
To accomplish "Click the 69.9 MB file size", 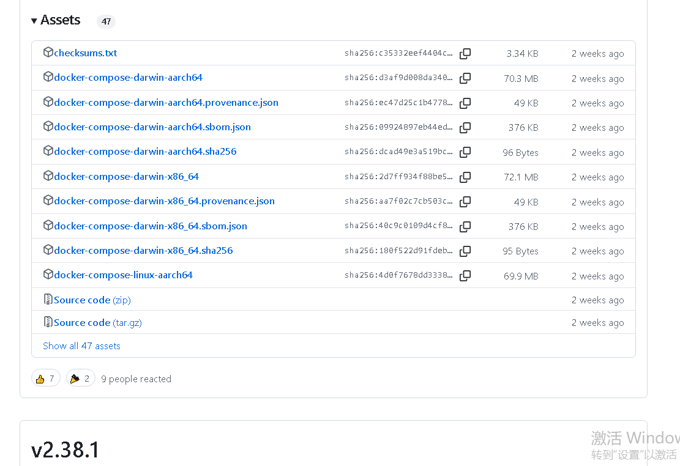I will point(521,276).
